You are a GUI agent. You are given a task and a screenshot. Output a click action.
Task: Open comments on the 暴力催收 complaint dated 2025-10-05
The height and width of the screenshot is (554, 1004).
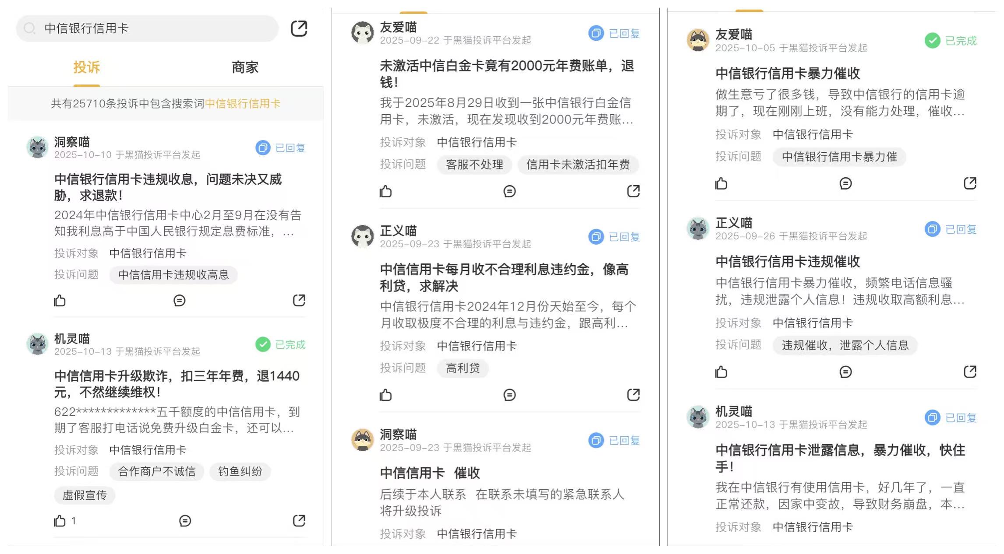[845, 183]
